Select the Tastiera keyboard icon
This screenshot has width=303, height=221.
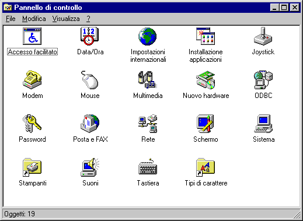coord(148,167)
